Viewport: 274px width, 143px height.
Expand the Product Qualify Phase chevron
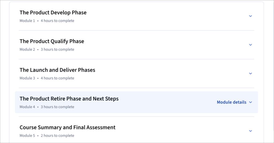pyautogui.click(x=250, y=45)
